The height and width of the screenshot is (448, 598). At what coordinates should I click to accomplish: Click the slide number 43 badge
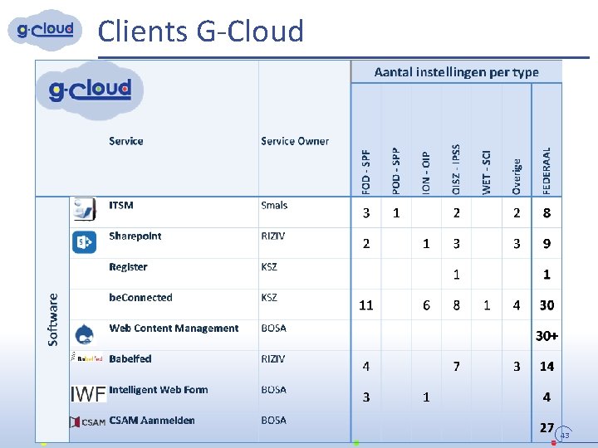pos(565,435)
